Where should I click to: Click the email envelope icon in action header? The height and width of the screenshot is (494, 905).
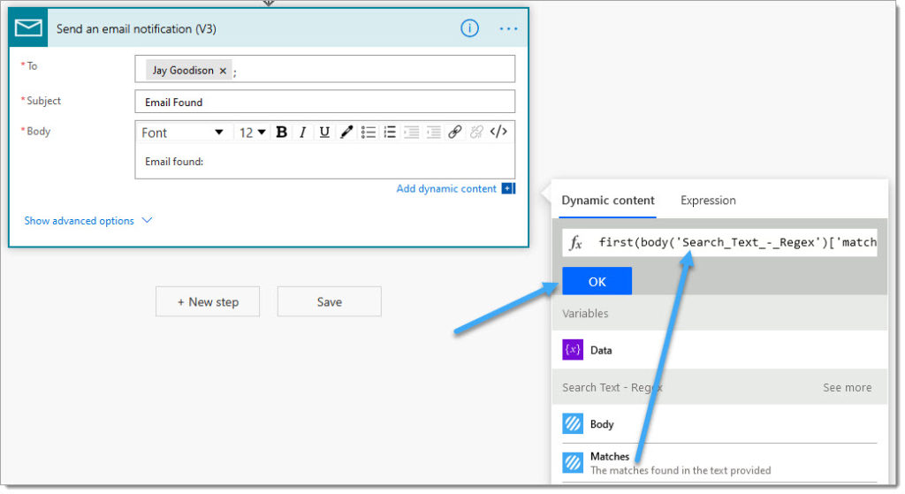coord(27,27)
